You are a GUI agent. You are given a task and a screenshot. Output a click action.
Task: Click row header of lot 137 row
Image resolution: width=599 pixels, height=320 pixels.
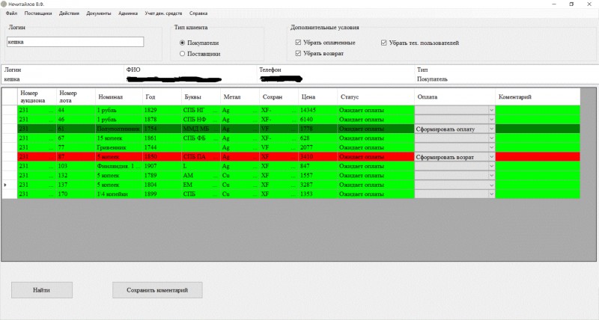[x=10, y=185]
